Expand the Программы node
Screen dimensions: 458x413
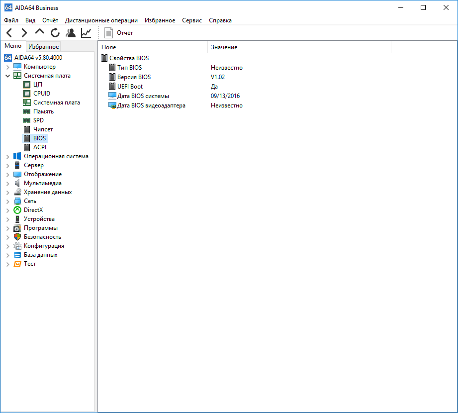pos(7,228)
